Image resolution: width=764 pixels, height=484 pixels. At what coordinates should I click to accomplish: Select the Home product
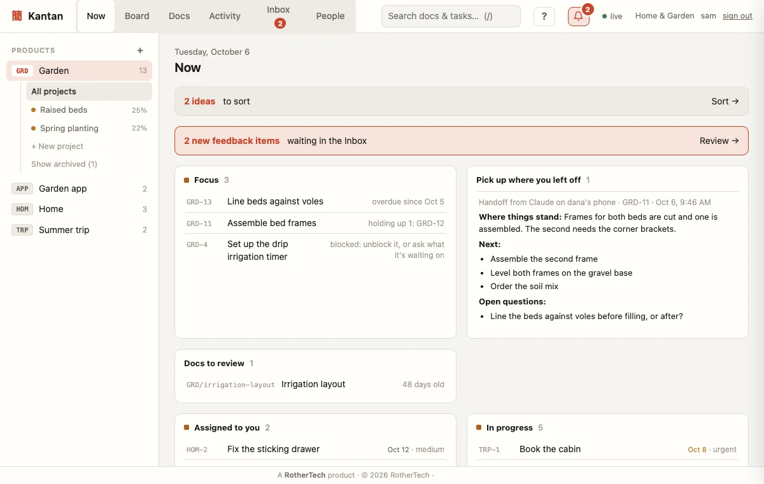click(x=80, y=209)
